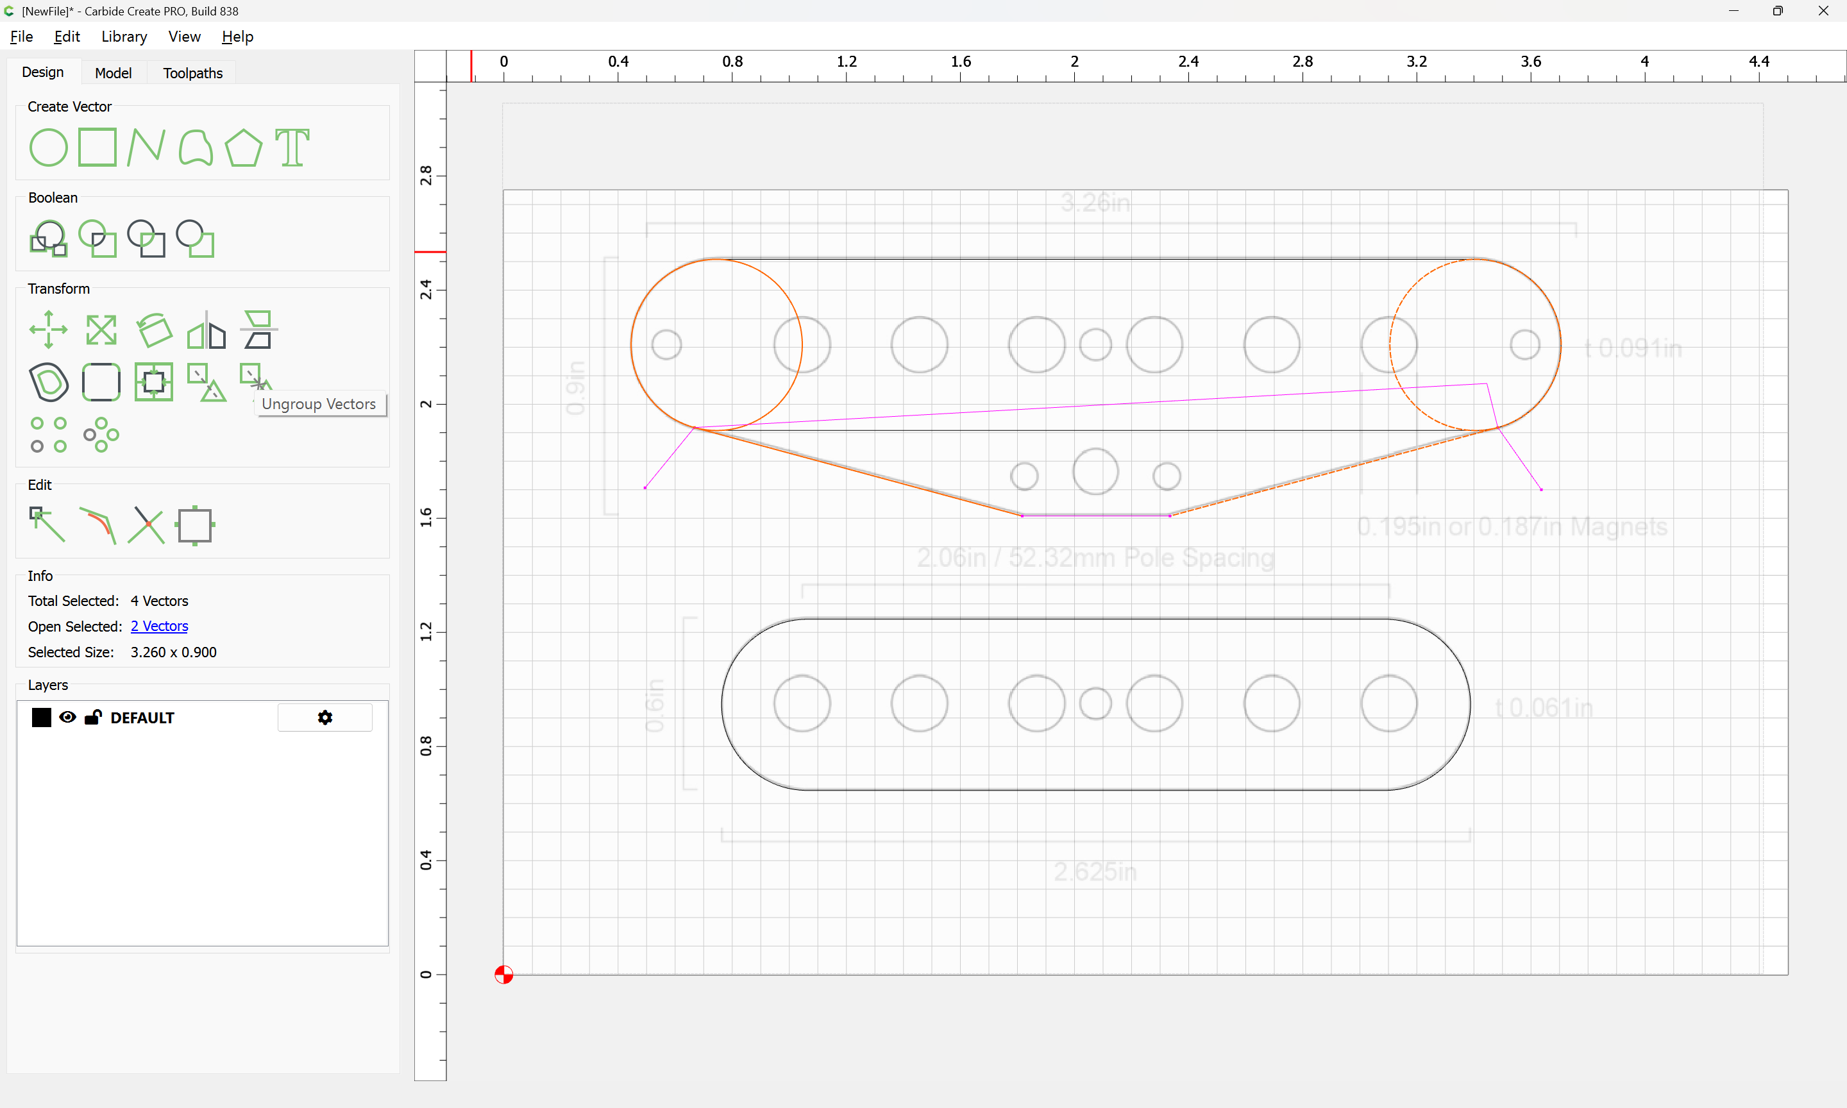Click the "2.06in / 52.32mm Pole Spacing" label
Viewport: 1847px width, 1108px height.
(x=1095, y=558)
